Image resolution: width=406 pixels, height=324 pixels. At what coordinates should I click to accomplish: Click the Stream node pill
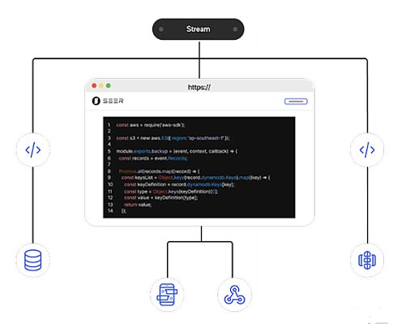coord(199,29)
